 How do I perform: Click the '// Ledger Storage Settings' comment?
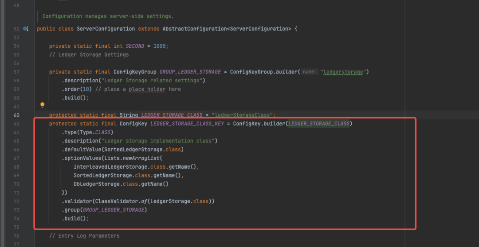pyautogui.click(x=89, y=55)
